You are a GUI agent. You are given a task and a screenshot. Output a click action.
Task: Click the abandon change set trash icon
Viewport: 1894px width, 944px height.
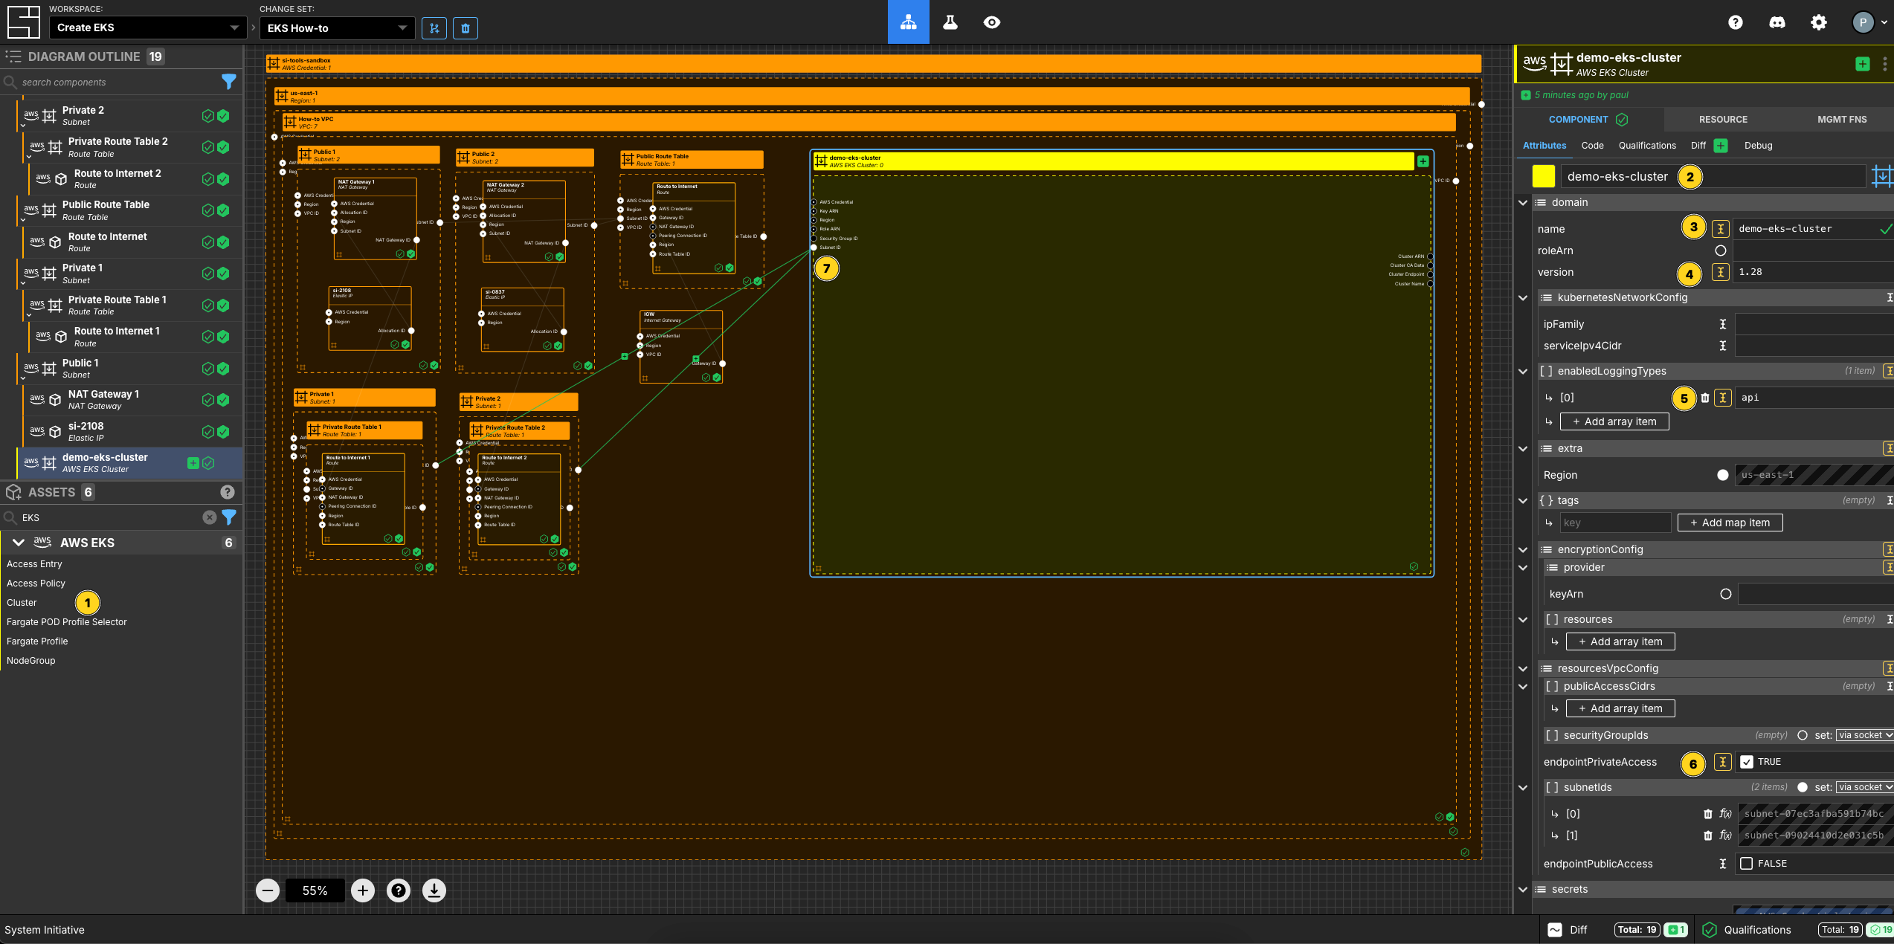tap(466, 28)
